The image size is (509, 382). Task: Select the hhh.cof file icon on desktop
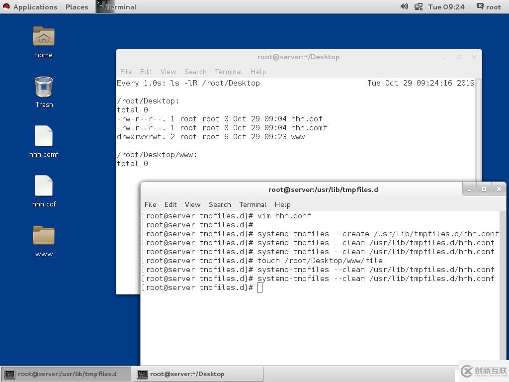[x=44, y=186]
